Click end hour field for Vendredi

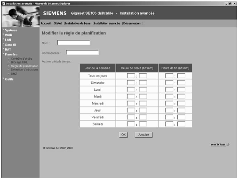point(169,117)
